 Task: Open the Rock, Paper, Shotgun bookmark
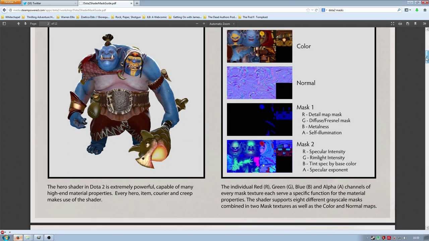pyautogui.click(x=126, y=17)
